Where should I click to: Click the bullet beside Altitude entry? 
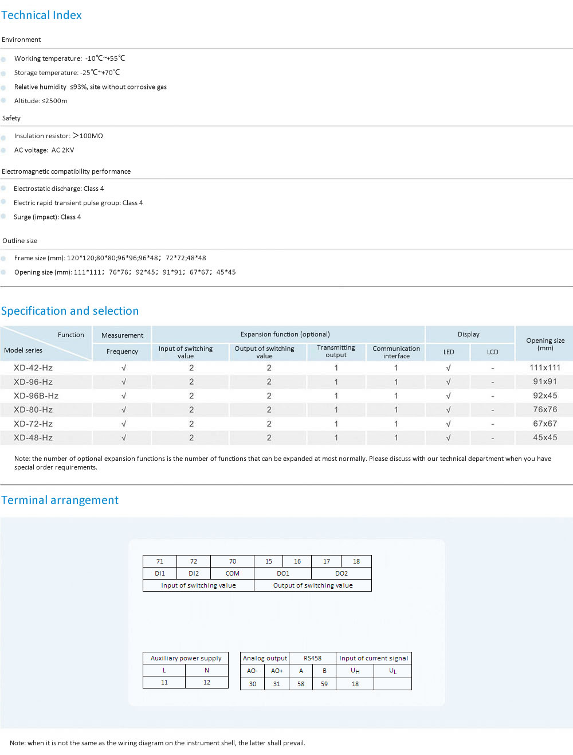click(x=3, y=101)
